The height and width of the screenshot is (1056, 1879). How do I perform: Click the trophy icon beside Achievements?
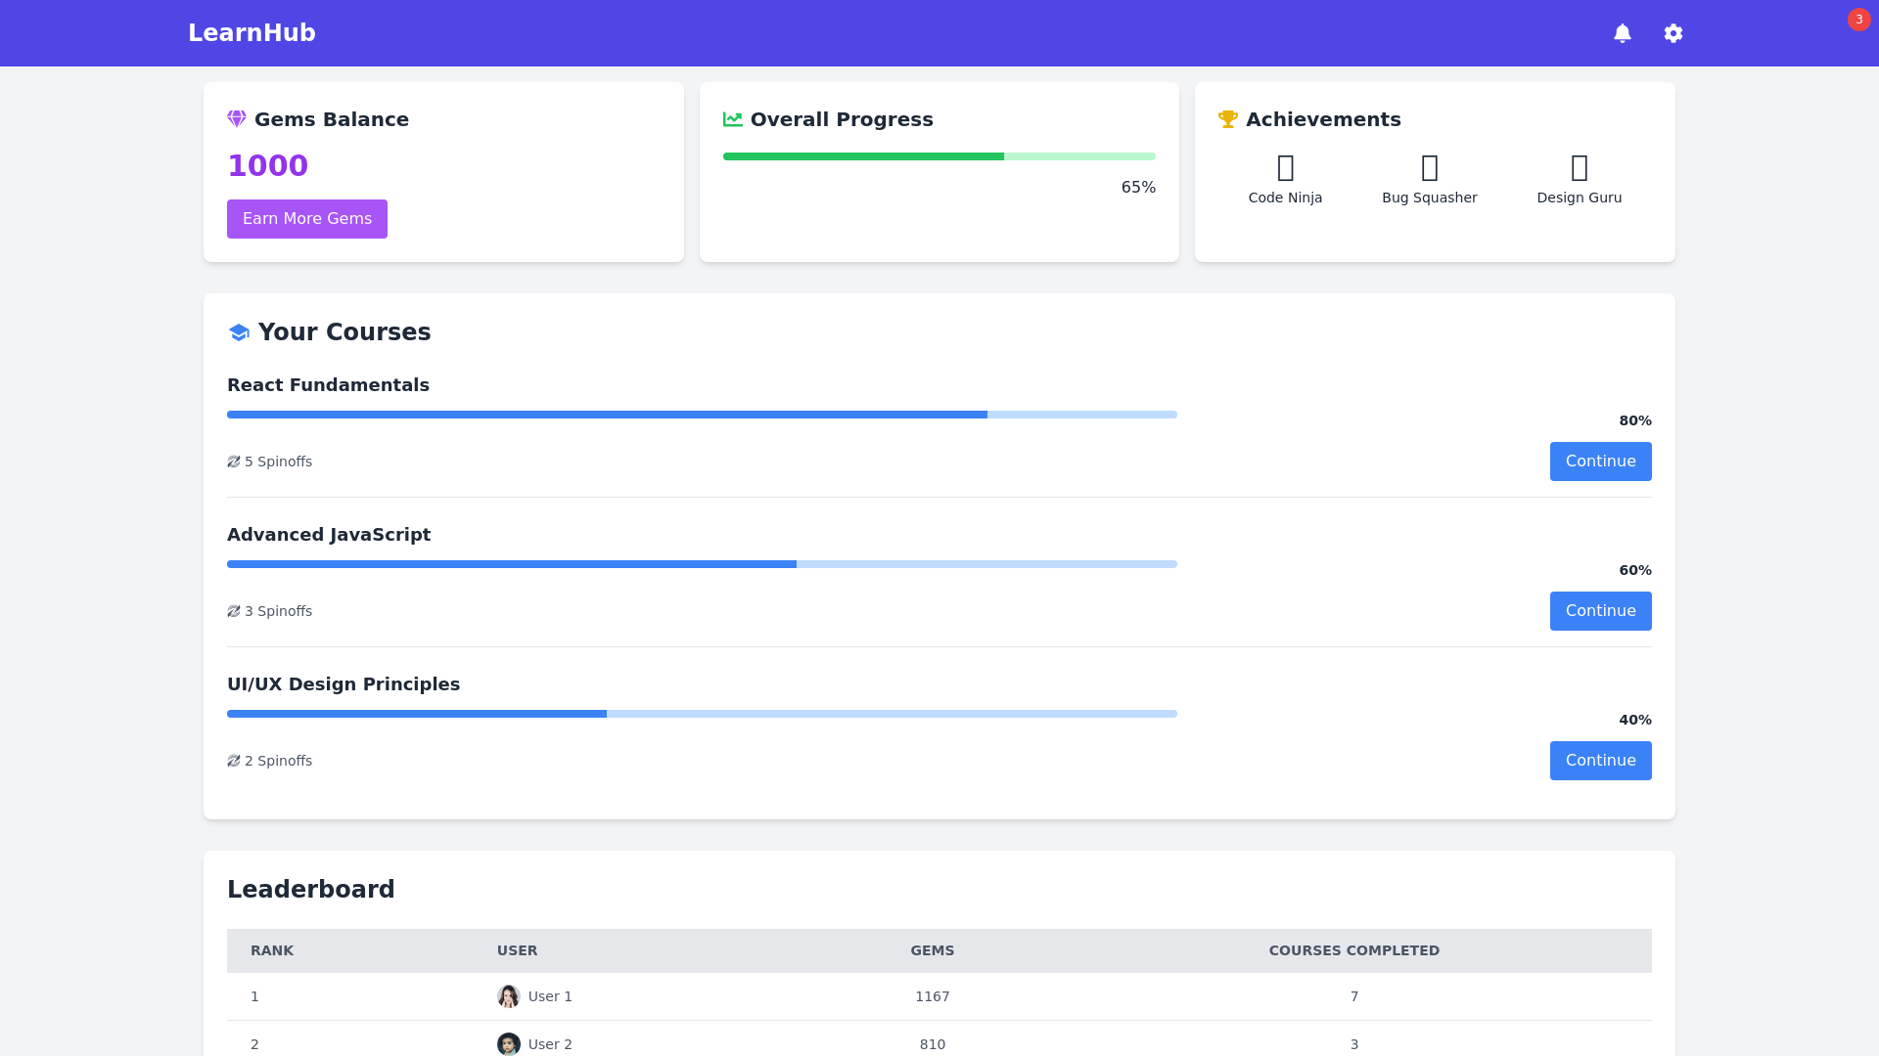point(1228,119)
